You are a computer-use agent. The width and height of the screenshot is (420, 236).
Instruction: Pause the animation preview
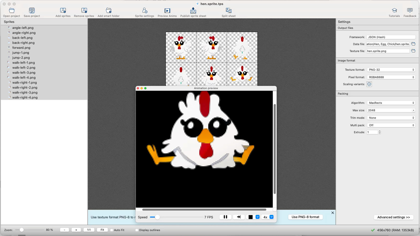225,217
